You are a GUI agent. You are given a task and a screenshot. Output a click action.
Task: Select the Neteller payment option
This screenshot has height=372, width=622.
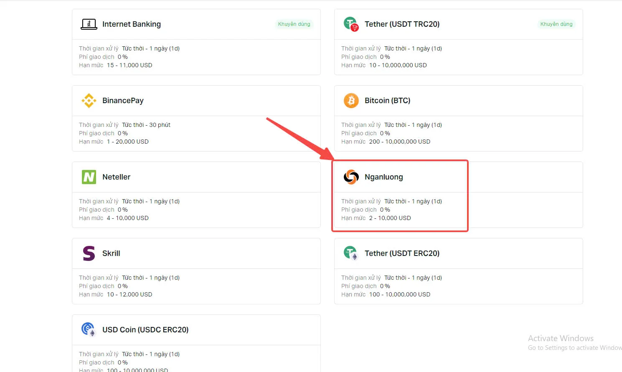click(x=116, y=177)
